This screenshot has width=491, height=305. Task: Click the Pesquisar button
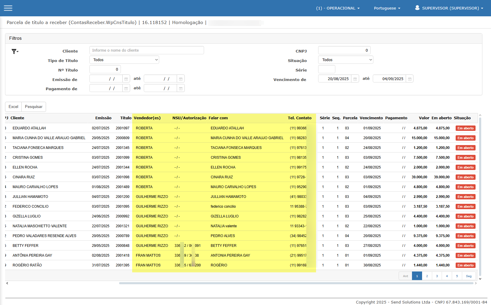pos(34,107)
